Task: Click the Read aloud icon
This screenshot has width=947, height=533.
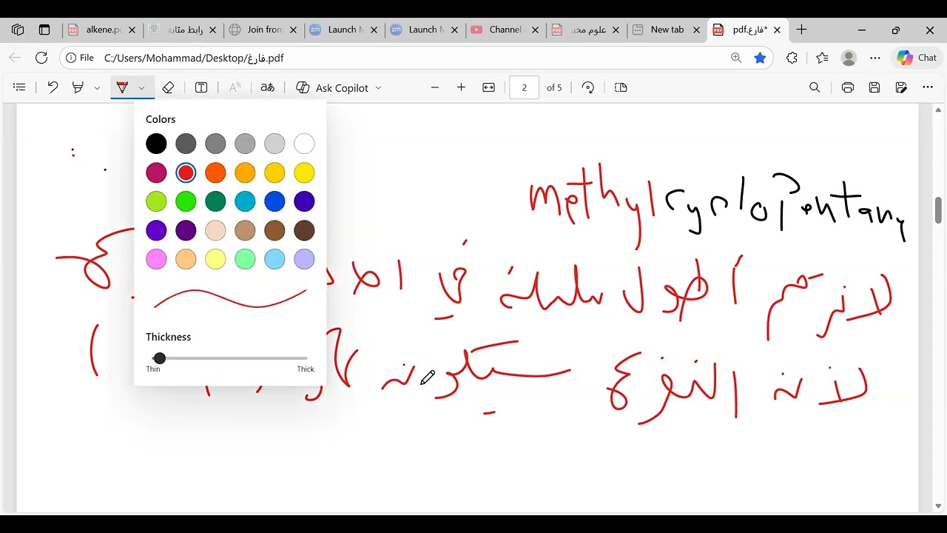Action: pyautogui.click(x=235, y=87)
